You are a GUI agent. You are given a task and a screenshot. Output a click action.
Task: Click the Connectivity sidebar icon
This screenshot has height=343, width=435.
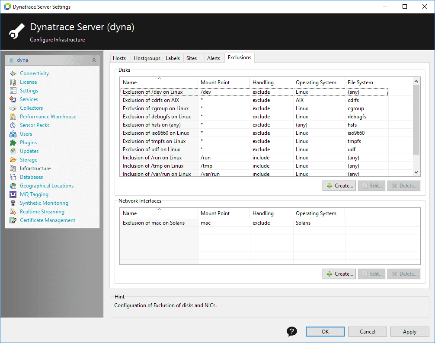(13, 73)
